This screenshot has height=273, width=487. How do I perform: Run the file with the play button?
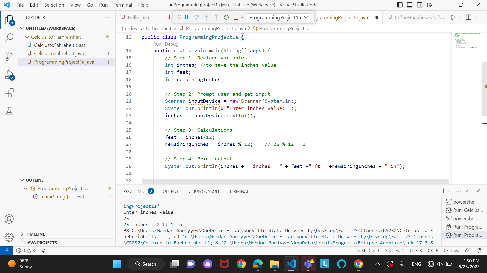coord(454,17)
